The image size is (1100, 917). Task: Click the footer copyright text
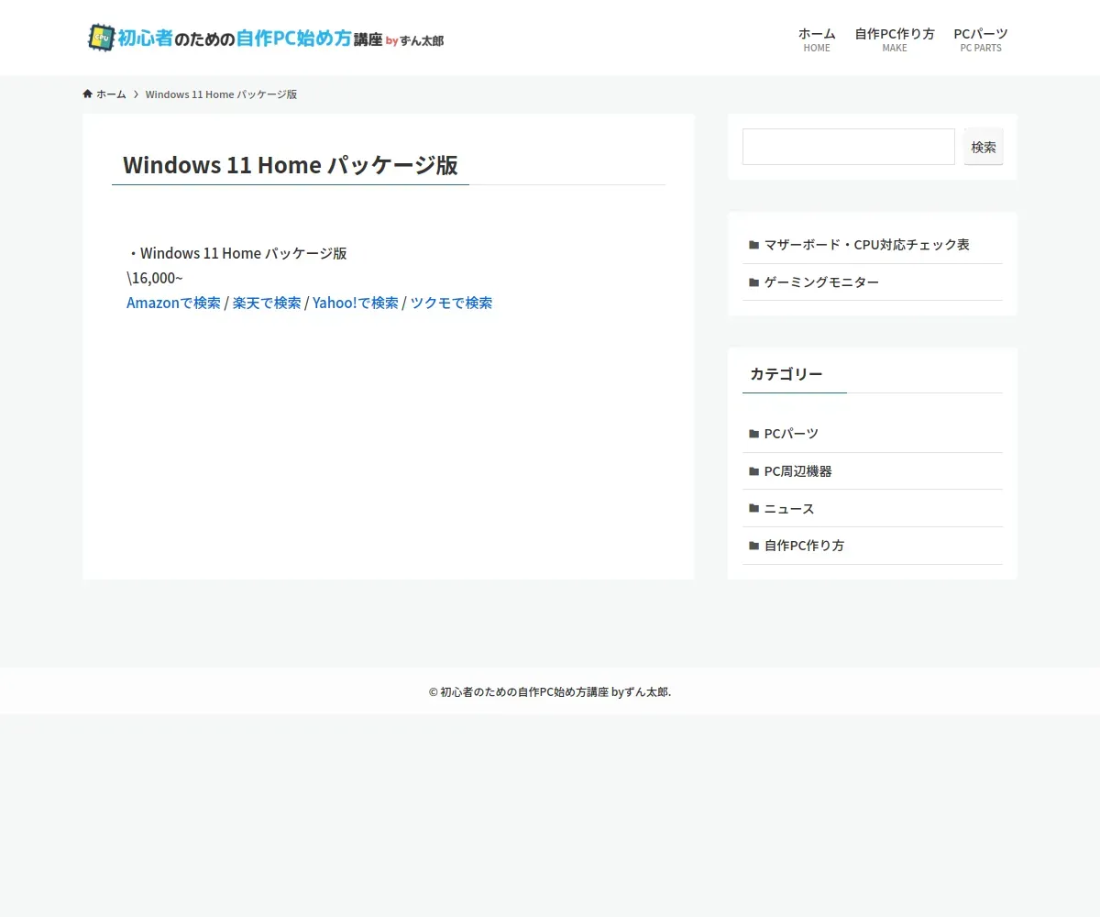point(550,691)
